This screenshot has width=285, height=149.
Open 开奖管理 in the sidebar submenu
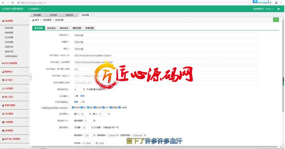pos(9,42)
